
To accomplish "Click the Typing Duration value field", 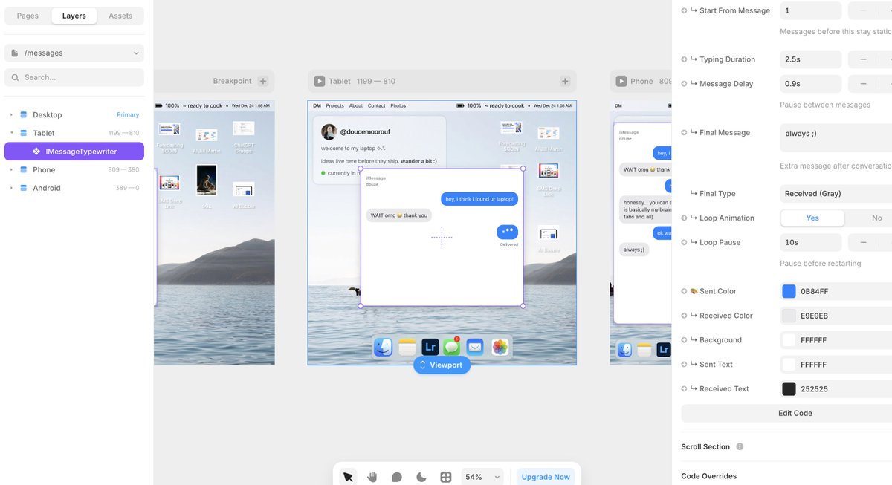I will point(810,59).
